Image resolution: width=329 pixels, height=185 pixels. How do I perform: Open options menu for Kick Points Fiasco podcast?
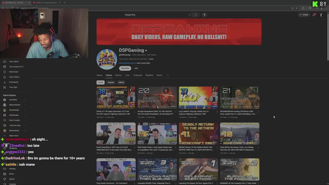tap(176, 147)
